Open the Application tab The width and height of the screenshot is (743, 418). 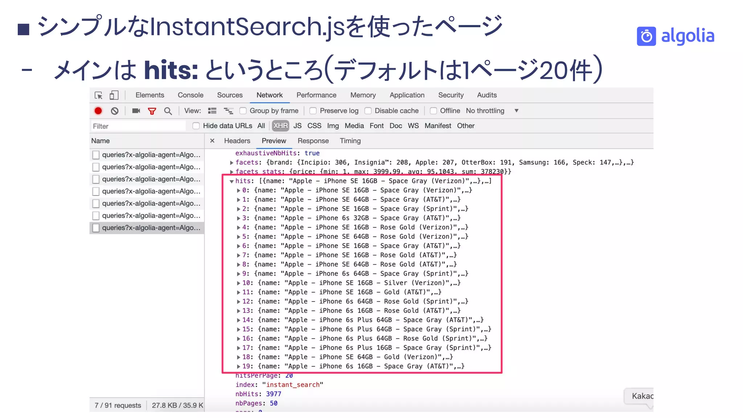[x=407, y=95]
